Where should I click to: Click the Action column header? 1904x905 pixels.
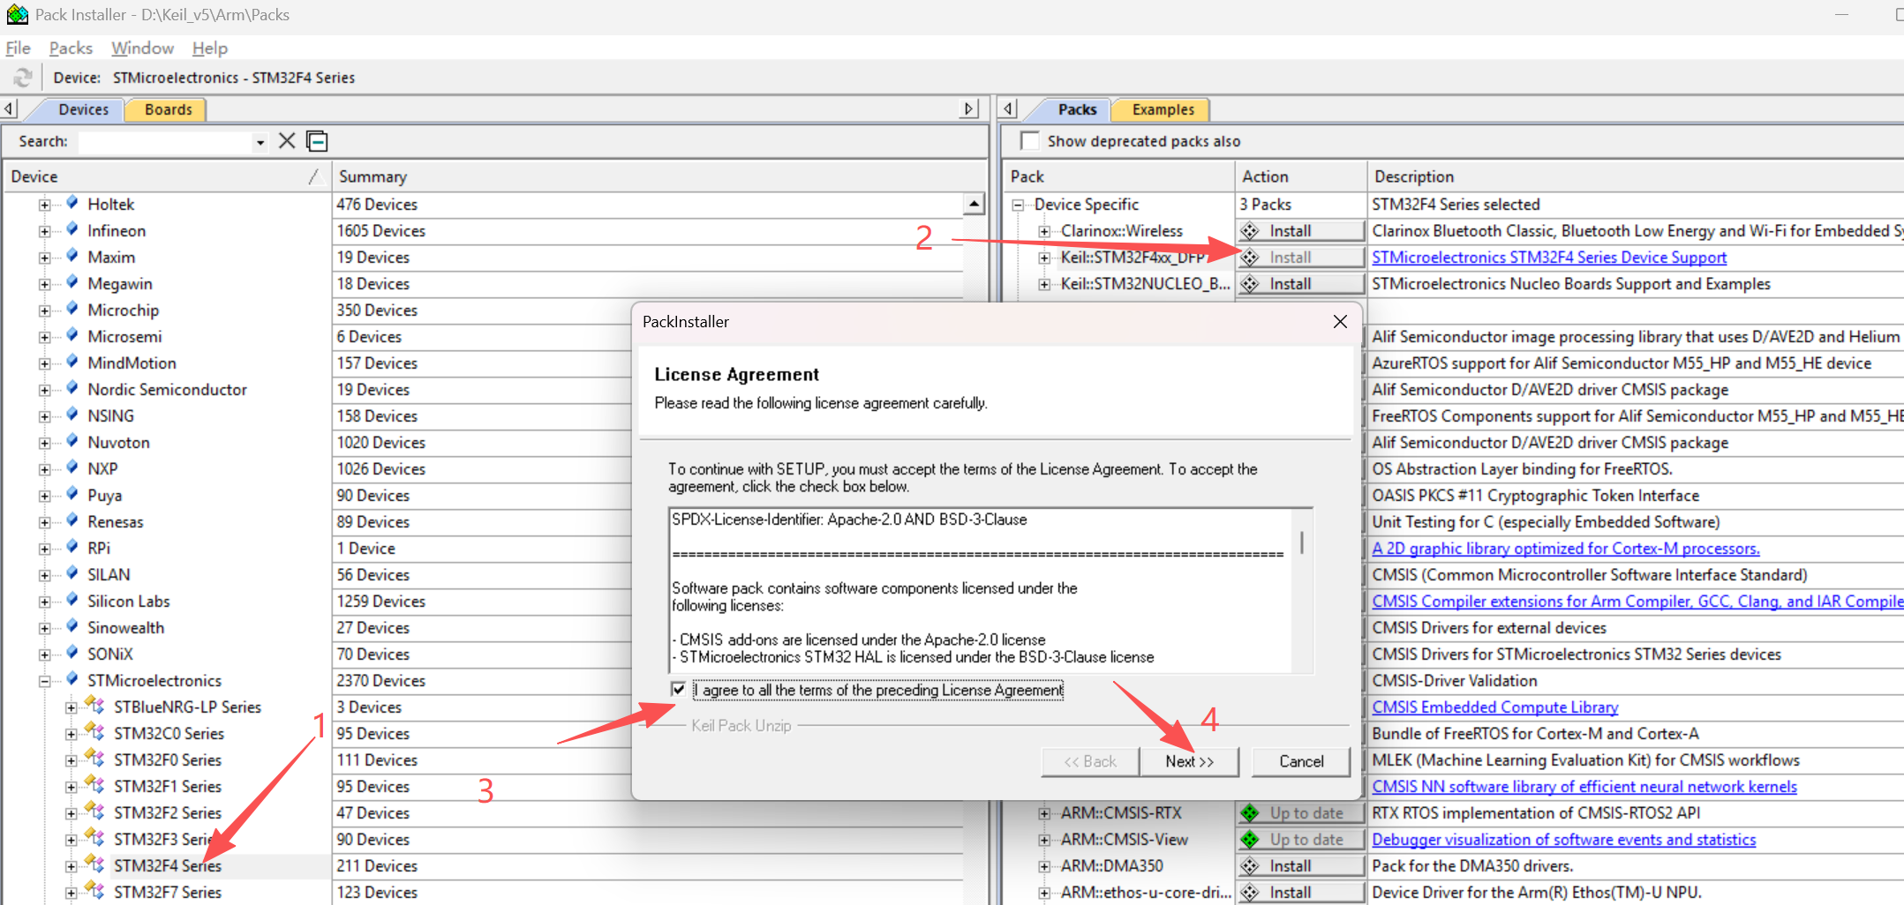pos(1300,176)
